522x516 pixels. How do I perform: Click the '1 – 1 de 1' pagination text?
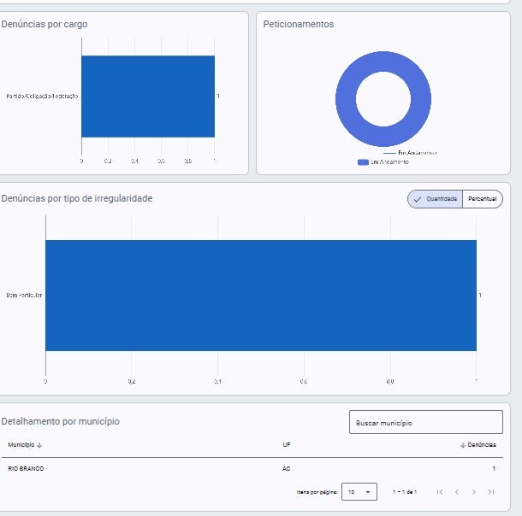405,492
